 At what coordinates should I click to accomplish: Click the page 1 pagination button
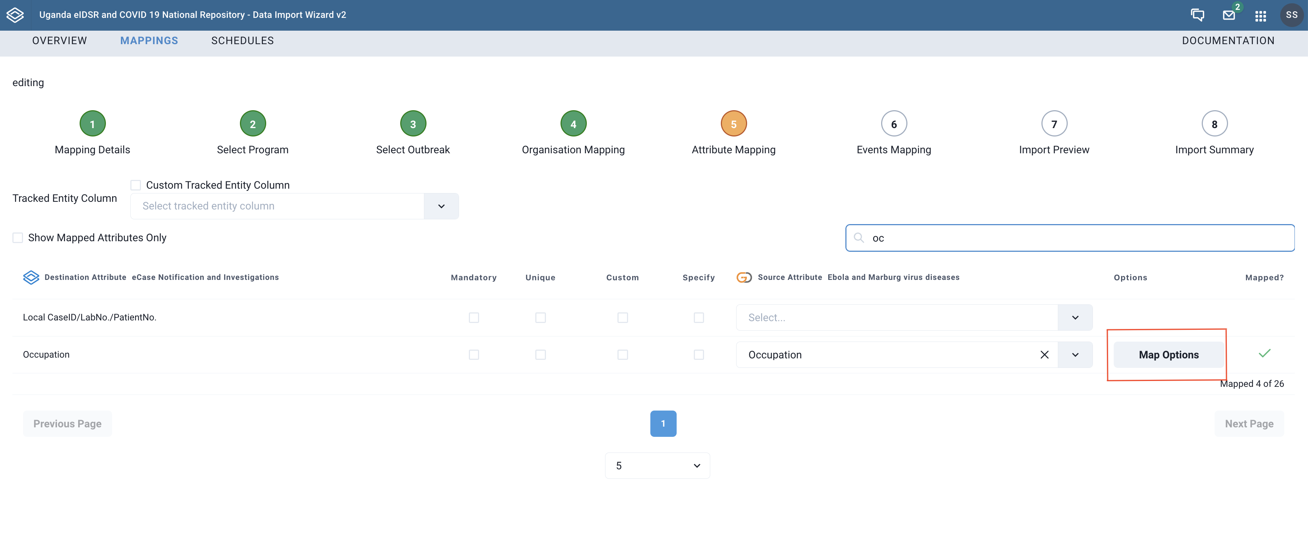pyautogui.click(x=663, y=423)
